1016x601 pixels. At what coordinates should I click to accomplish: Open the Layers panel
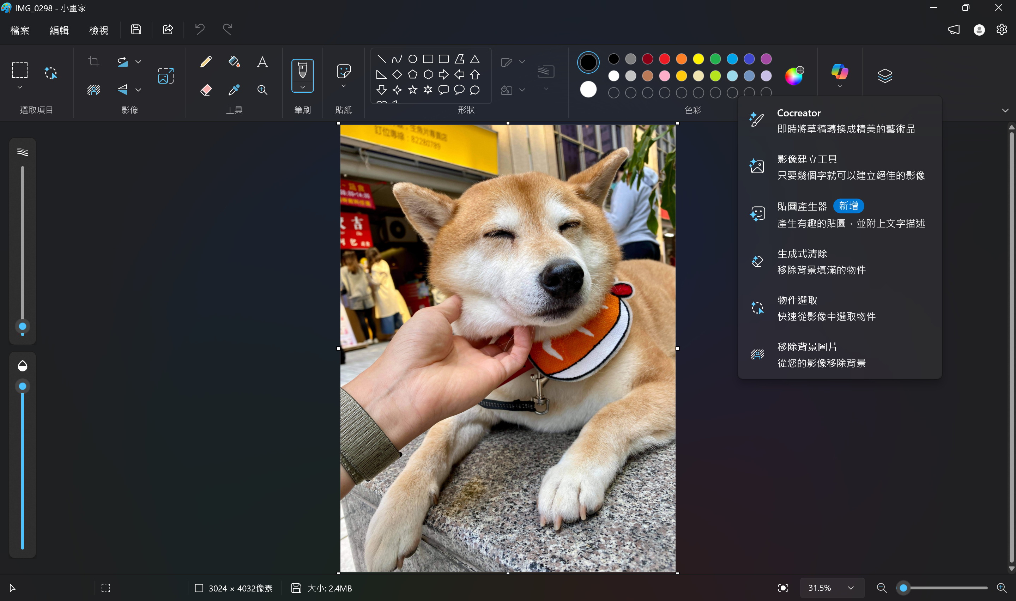(x=885, y=75)
